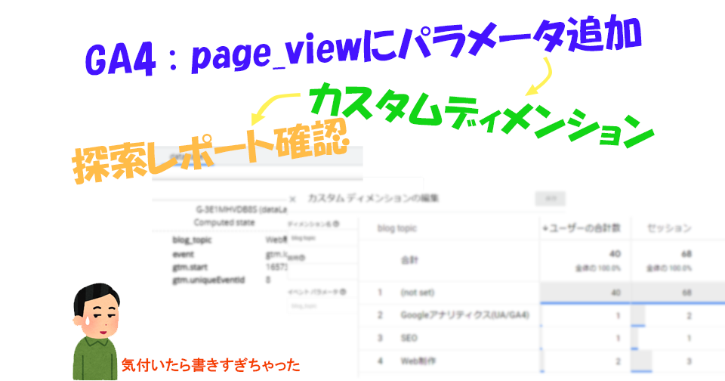The height and width of the screenshot is (381, 725).
Task: Click the event key in dataLayer panel
Action: [x=183, y=254]
